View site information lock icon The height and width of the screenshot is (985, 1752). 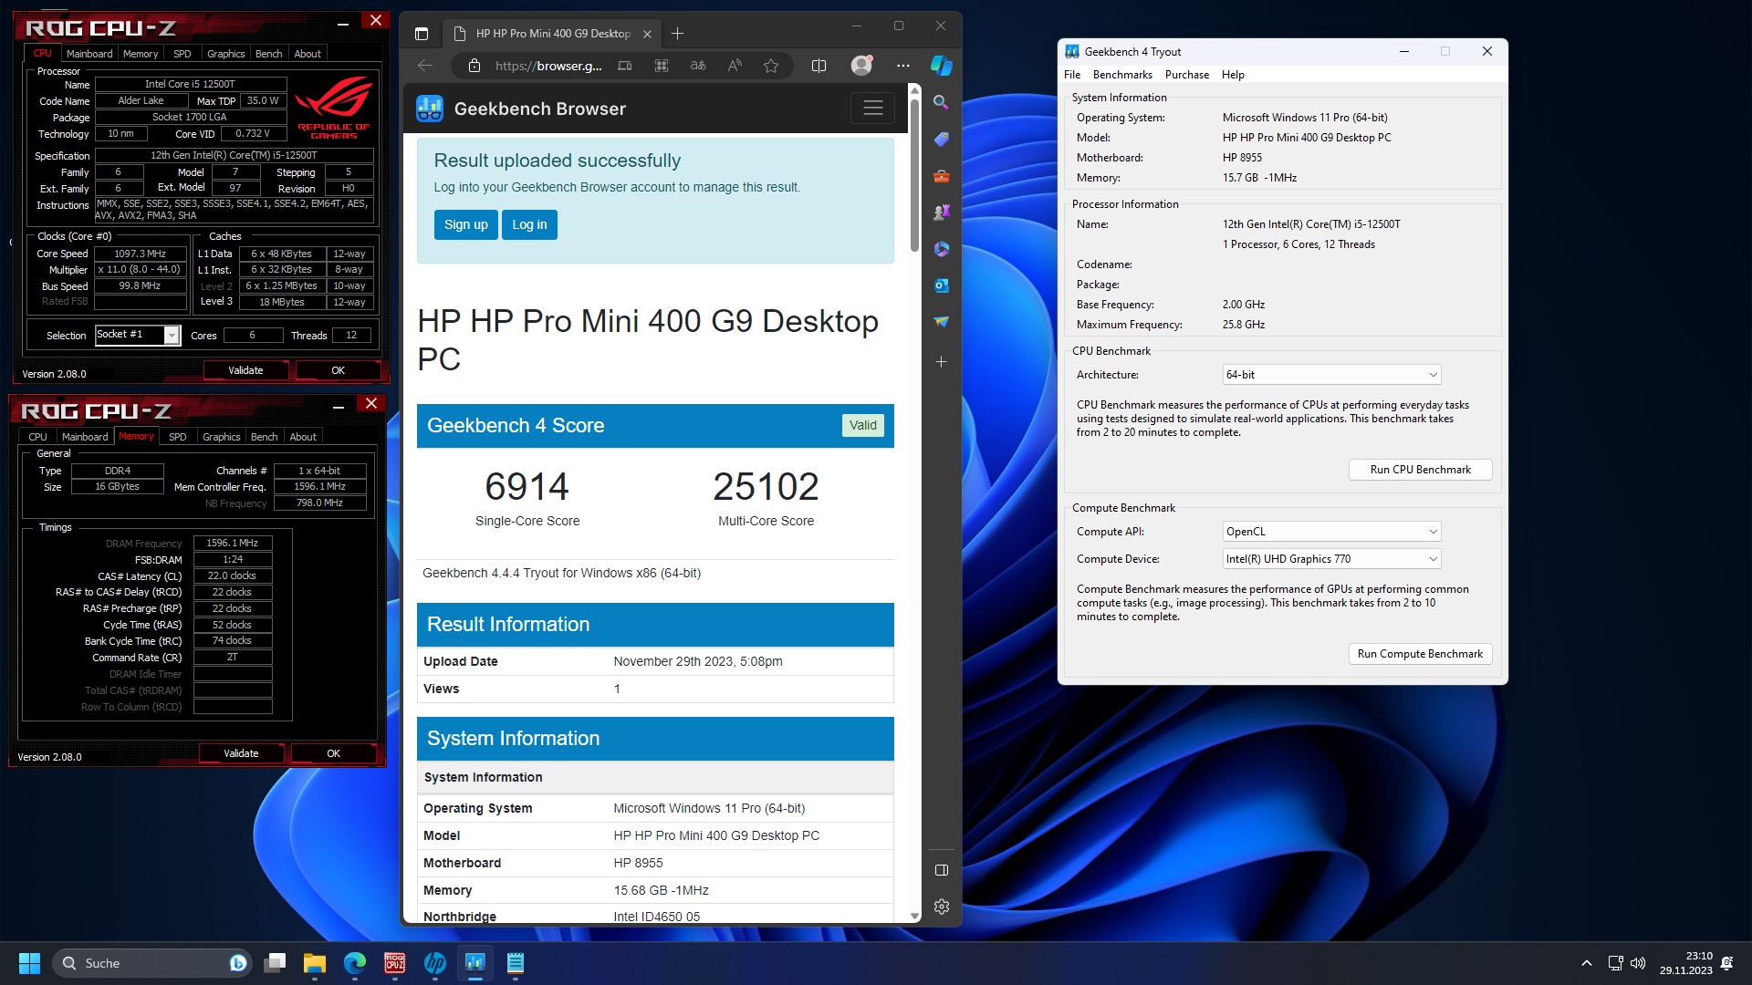click(474, 66)
